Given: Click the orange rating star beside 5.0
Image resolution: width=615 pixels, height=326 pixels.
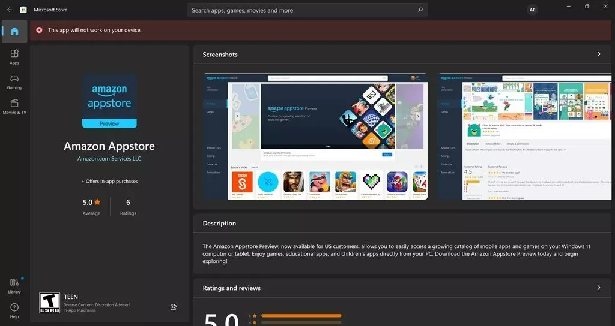Looking at the screenshot, I should (x=97, y=202).
